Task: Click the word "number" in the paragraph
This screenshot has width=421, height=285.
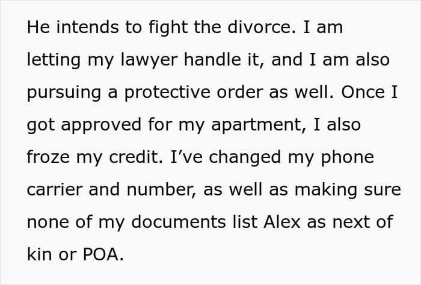Action: [161, 189]
